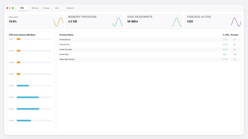Click the Core 6 blue usage bar
Screen dimensions: 248x139
pos(28,97)
